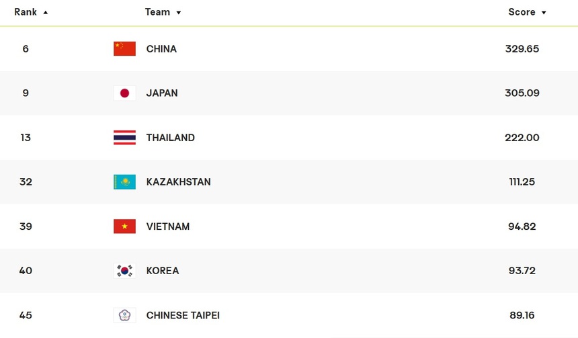Sort the table by Team column
This screenshot has width=578, height=338.
163,12
